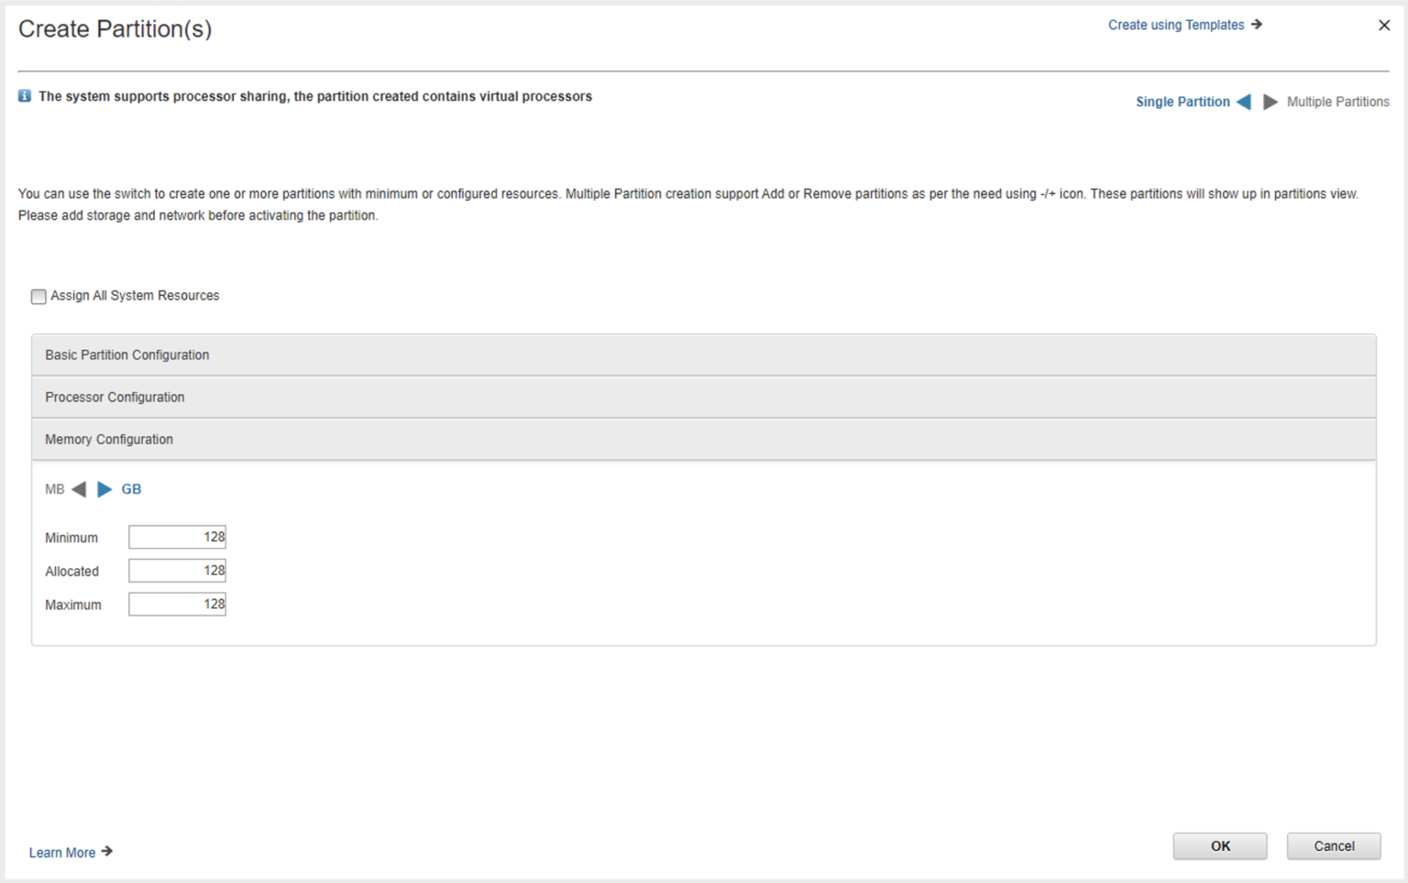Collapse the Memory Configuration section
This screenshot has height=883, width=1408.
click(x=109, y=440)
